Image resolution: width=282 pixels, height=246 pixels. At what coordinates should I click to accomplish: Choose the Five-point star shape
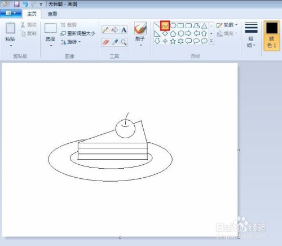coord(173,41)
